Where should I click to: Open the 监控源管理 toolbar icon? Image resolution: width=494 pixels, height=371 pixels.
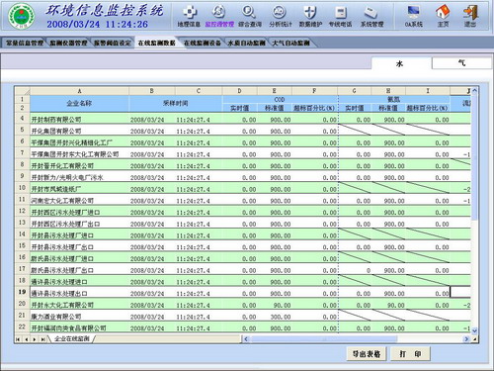tap(218, 12)
